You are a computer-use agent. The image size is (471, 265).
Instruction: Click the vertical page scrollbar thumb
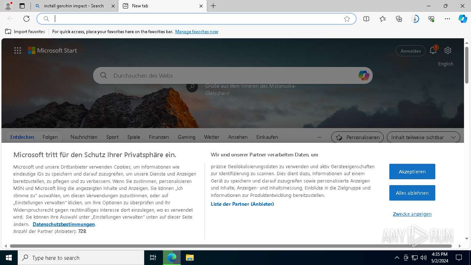[467, 66]
